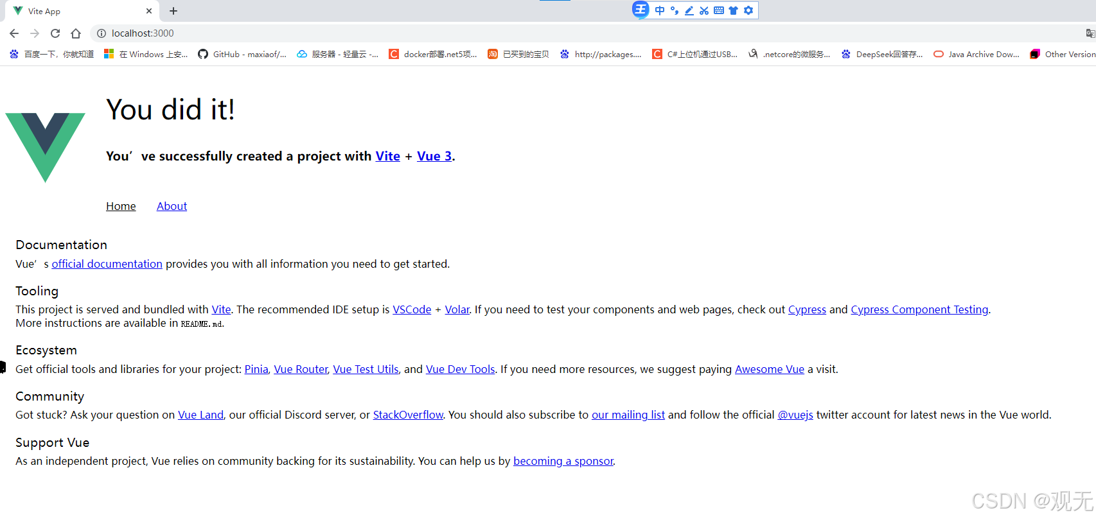The height and width of the screenshot is (520, 1096).
Task: Go to browser home page
Action: (76, 33)
